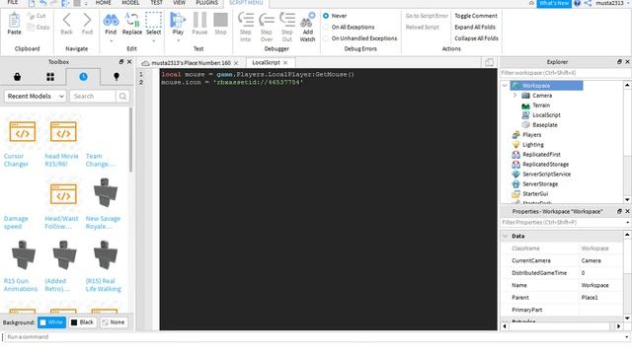Screen dimensions: 632x355
Task: Click the Toolbox search magnifier icon
Action: (x=122, y=97)
